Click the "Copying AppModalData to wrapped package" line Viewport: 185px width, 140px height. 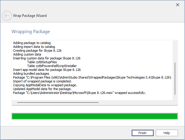tap(45, 85)
